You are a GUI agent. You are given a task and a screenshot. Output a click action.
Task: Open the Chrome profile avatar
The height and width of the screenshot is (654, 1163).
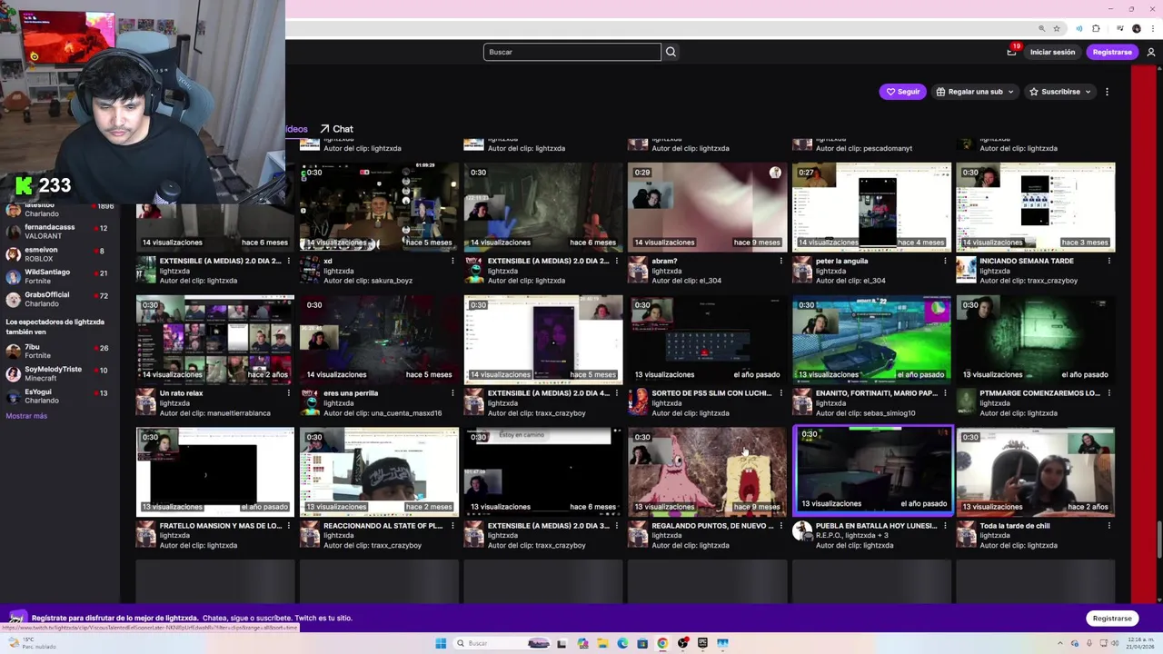[x=1136, y=28]
